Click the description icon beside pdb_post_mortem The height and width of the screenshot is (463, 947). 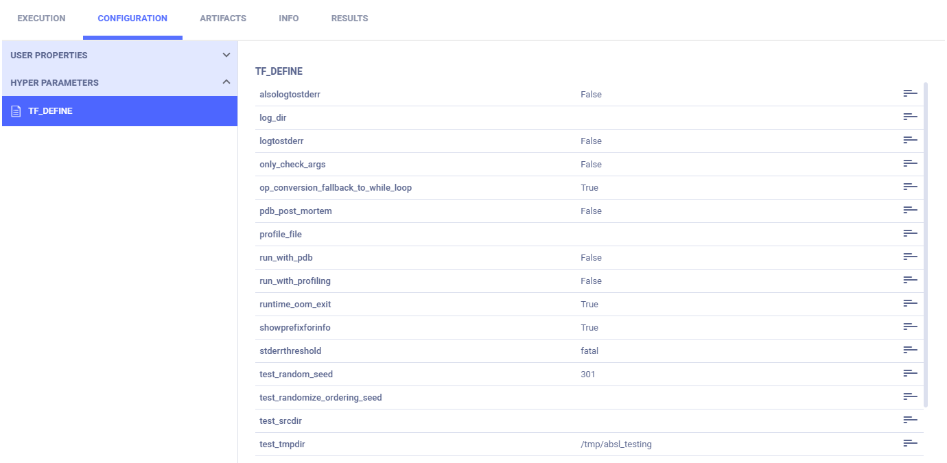(910, 211)
